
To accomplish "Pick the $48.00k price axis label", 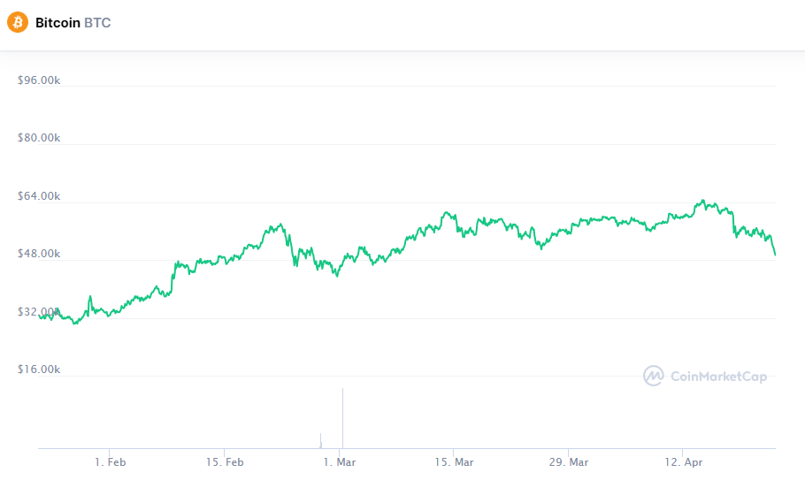I will [39, 254].
